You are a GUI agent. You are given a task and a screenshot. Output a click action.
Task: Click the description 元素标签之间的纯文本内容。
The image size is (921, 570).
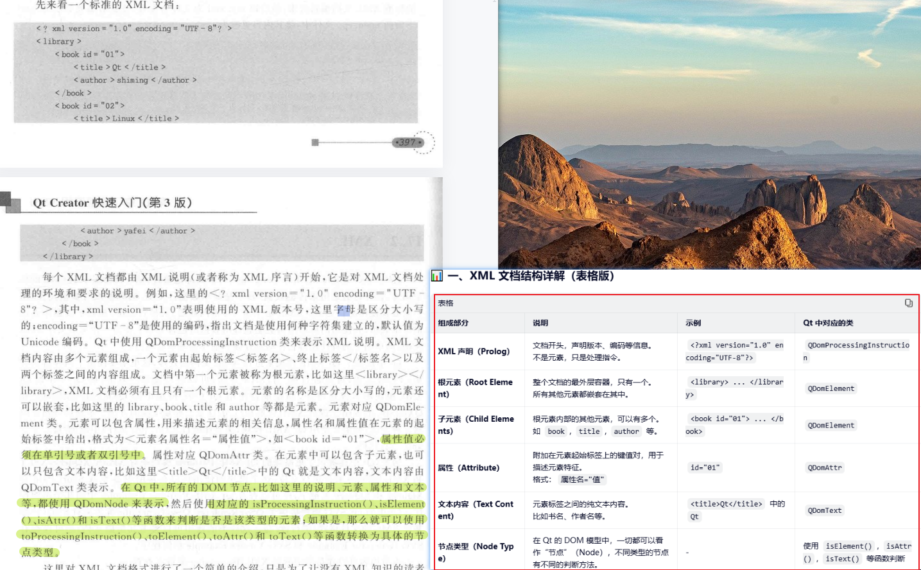tap(581, 504)
